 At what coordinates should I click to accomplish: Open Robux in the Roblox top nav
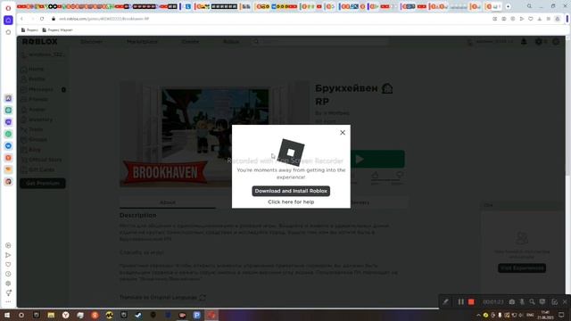(x=231, y=42)
